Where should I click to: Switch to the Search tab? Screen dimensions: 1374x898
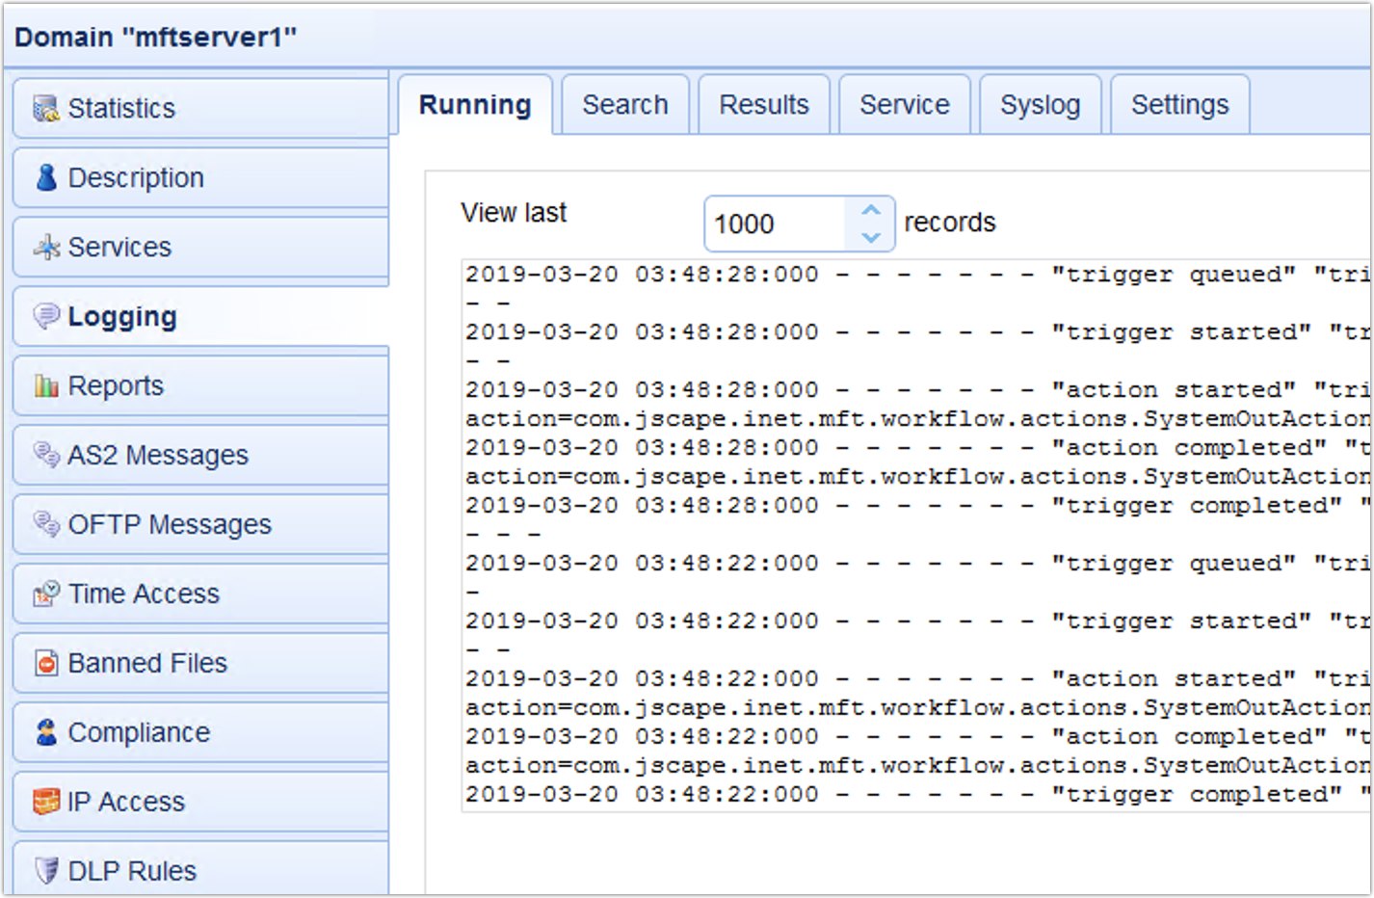coord(624,104)
